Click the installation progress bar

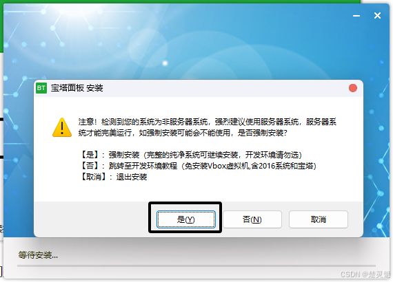pos(196,266)
